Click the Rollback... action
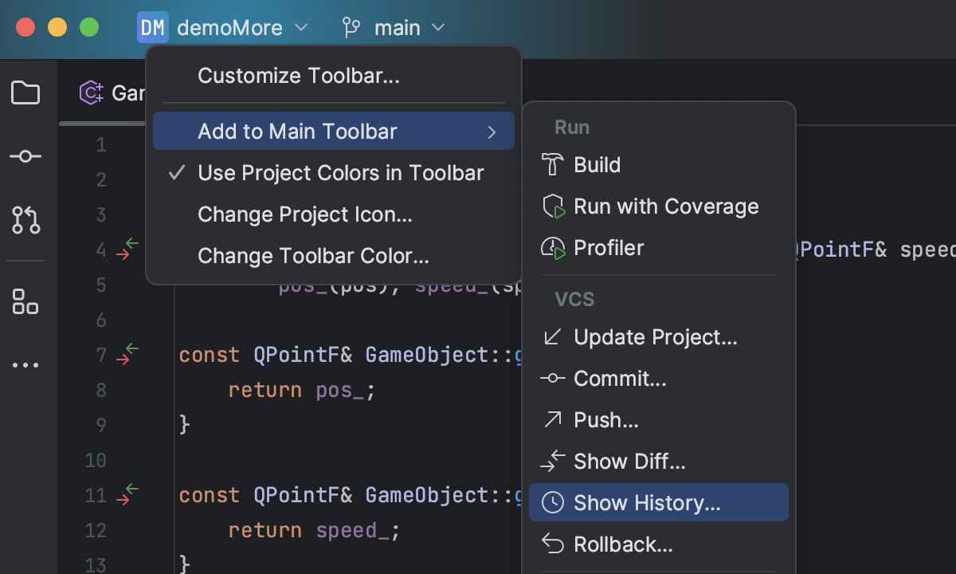The image size is (956, 574). pyautogui.click(x=623, y=545)
